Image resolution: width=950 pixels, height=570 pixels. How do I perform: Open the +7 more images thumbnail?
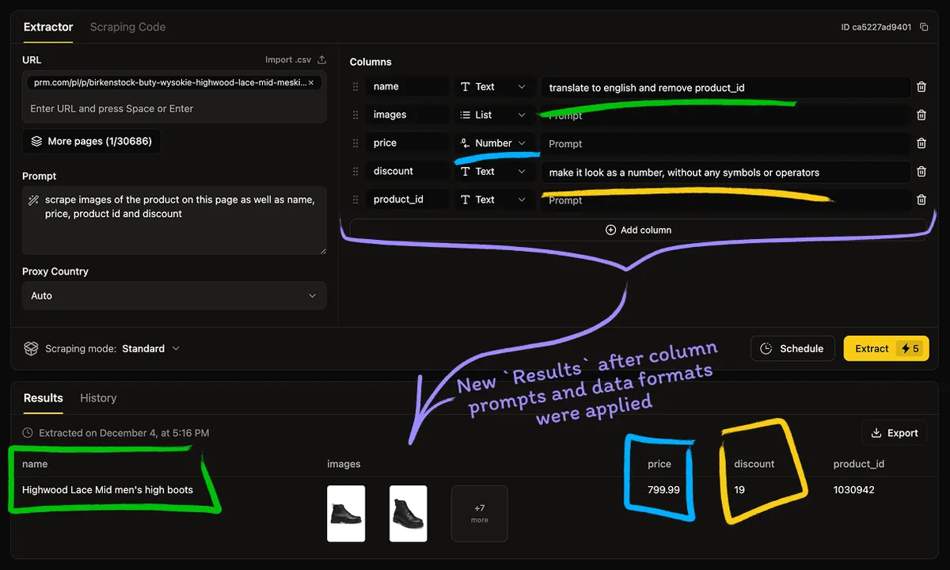point(479,514)
